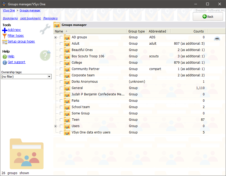
Task: Select the General group checkbox
Action: tap(61, 88)
